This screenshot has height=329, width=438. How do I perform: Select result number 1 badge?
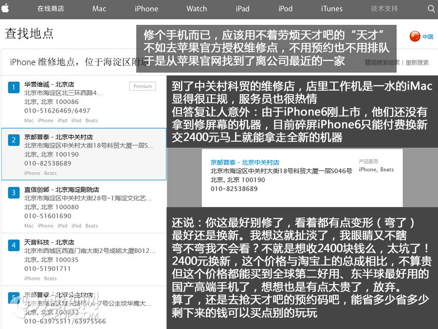coord(14,87)
